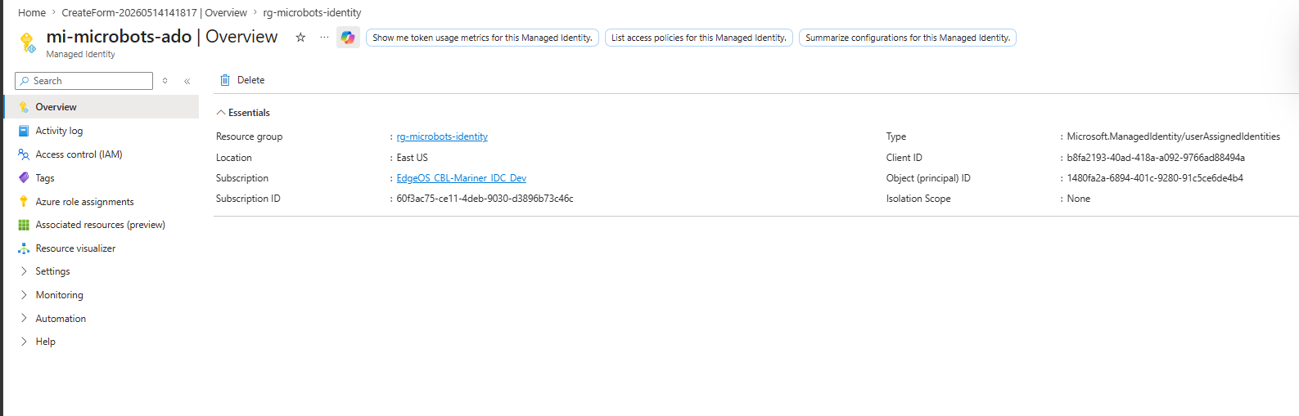Open Resource visualizer page
This screenshot has width=1299, height=416.
[x=75, y=248]
